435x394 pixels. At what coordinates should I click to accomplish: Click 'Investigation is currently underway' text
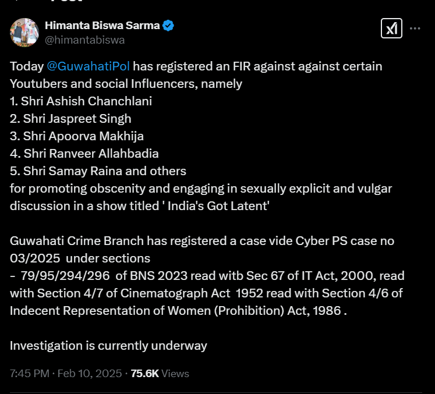pyautogui.click(x=108, y=346)
